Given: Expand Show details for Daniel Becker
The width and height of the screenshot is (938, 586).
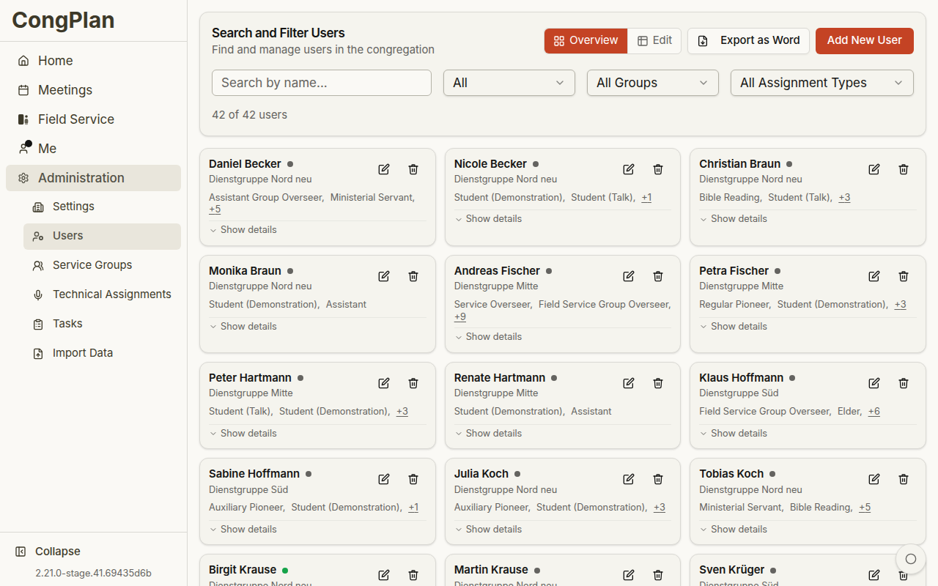Looking at the screenshot, I should [x=243, y=230].
